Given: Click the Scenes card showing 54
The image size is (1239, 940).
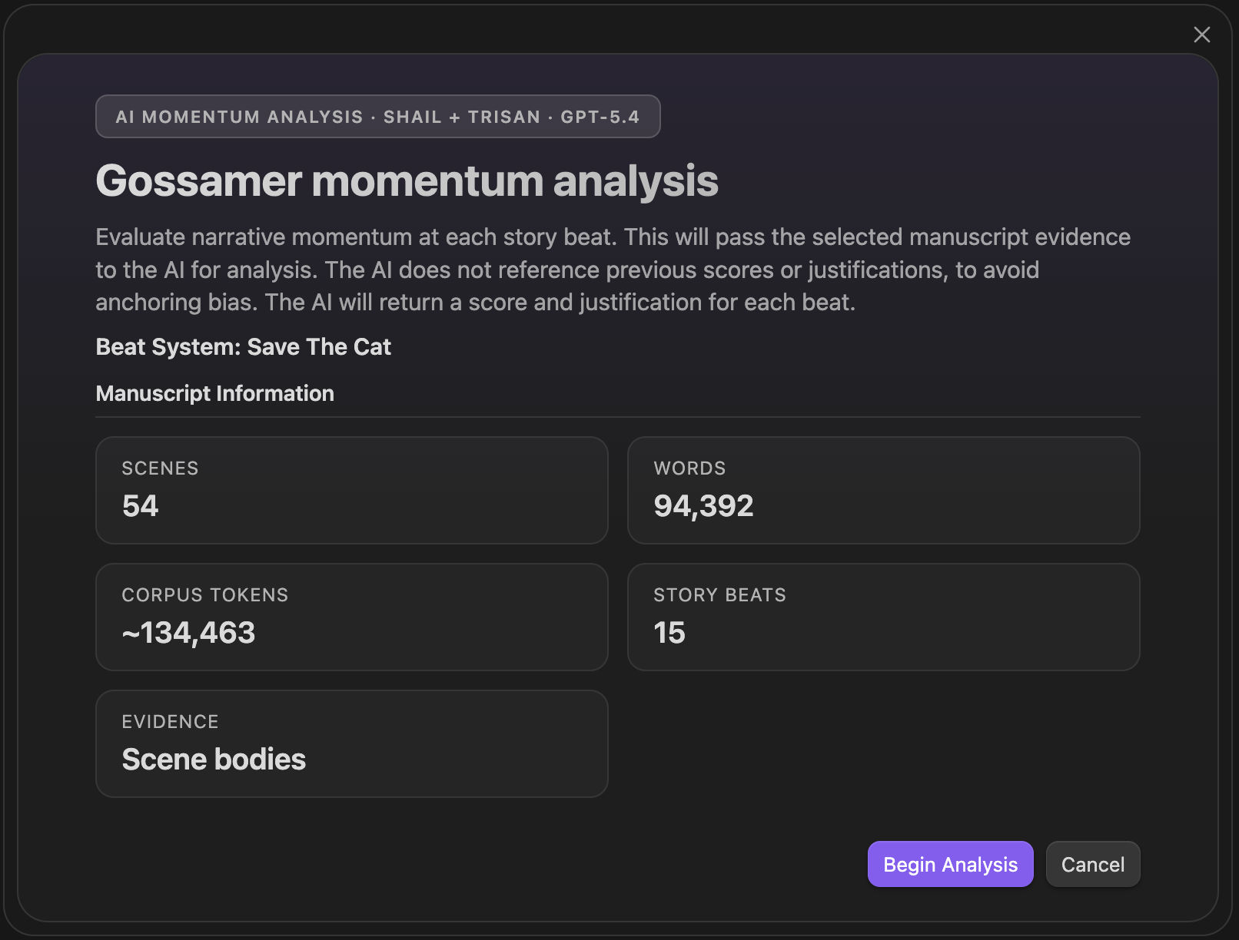Looking at the screenshot, I should 352,490.
